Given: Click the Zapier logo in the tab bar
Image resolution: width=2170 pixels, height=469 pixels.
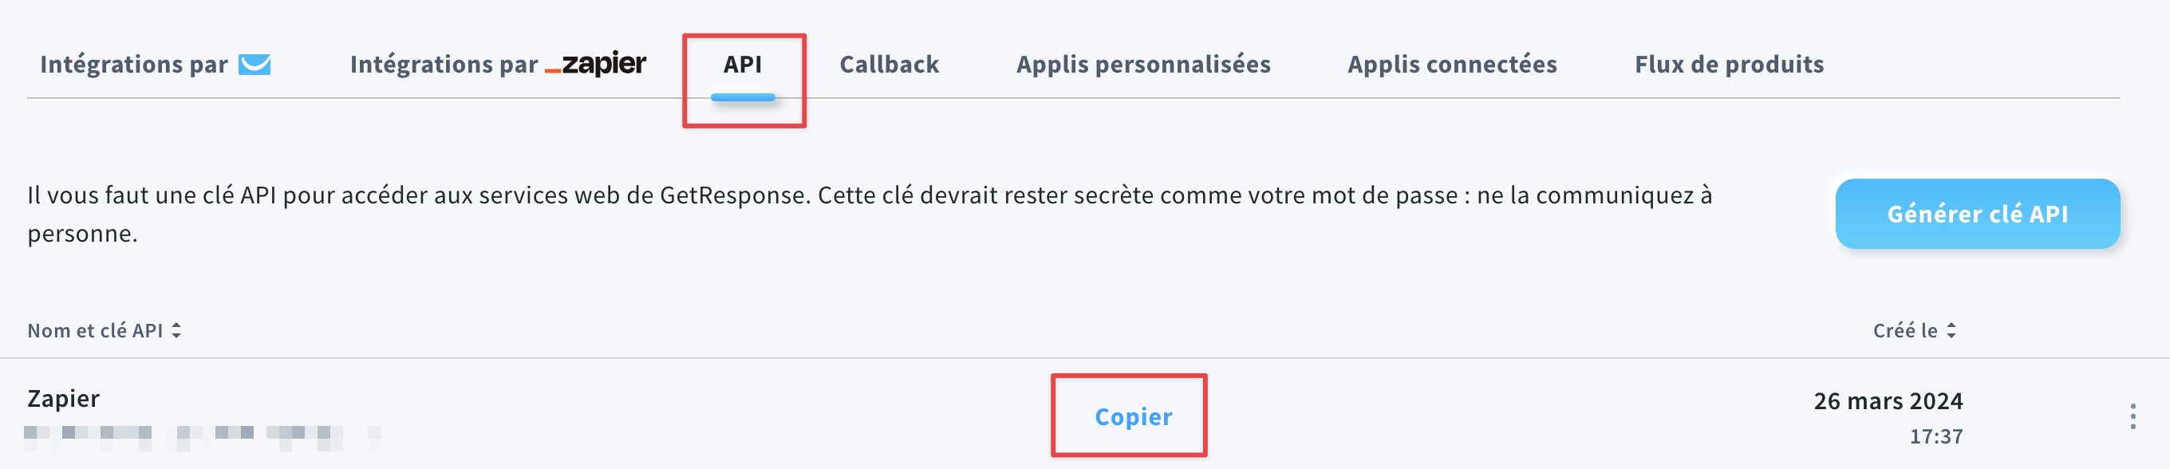Looking at the screenshot, I should click(596, 64).
